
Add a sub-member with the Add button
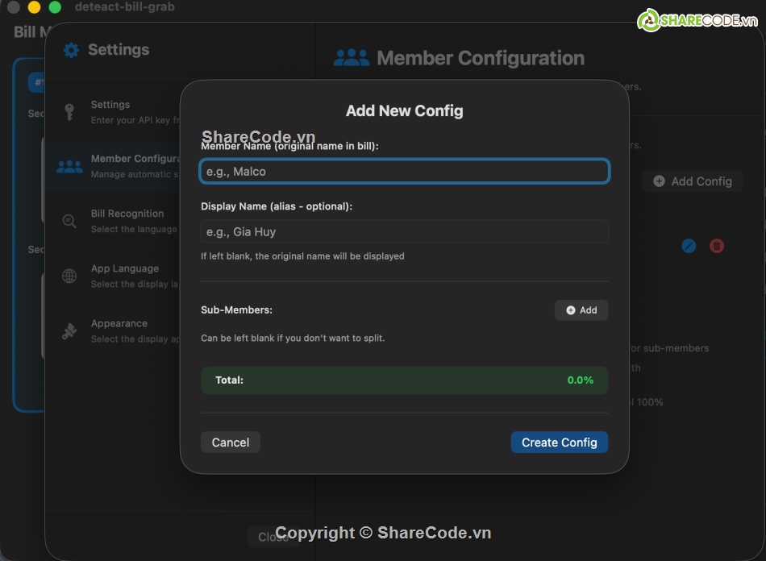click(581, 310)
